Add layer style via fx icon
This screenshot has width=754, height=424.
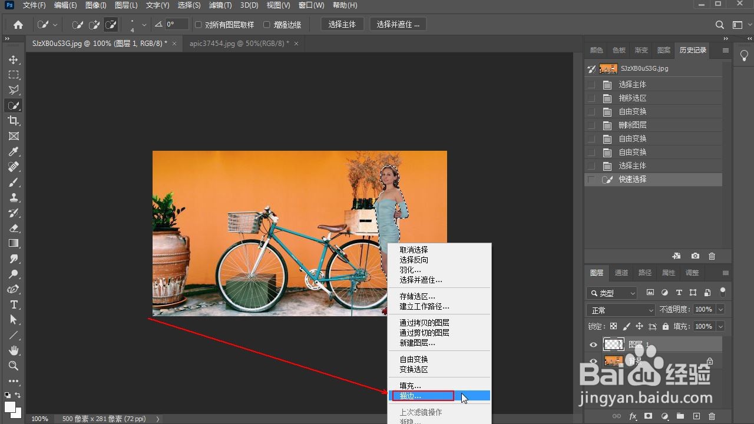click(633, 416)
